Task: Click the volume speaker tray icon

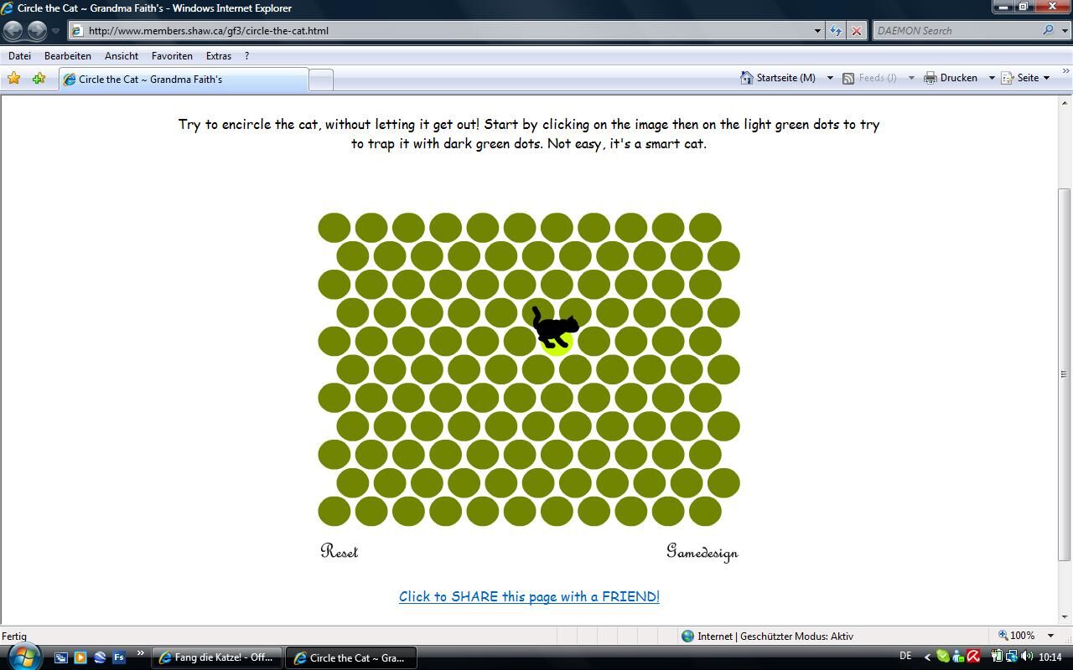Action: [1027, 657]
